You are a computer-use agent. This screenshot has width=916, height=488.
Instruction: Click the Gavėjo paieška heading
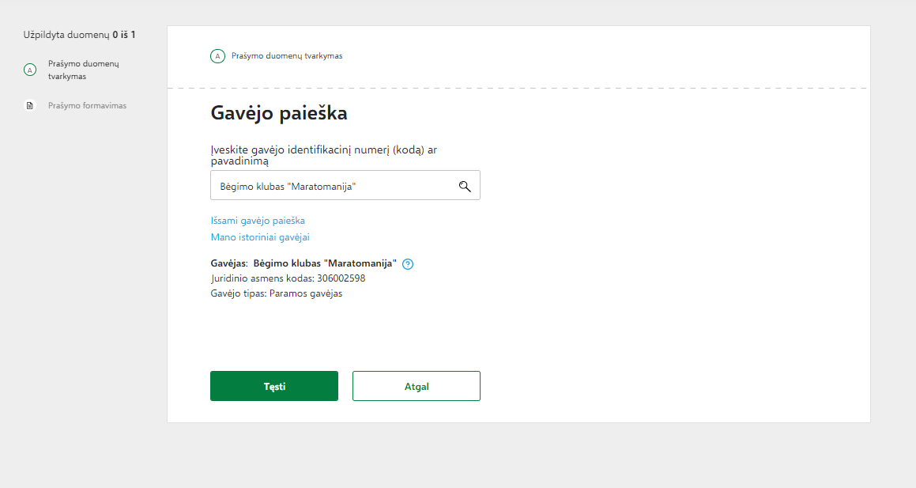(279, 113)
